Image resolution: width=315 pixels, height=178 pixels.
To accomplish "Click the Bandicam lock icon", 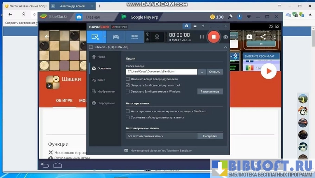I will pos(187,26).
